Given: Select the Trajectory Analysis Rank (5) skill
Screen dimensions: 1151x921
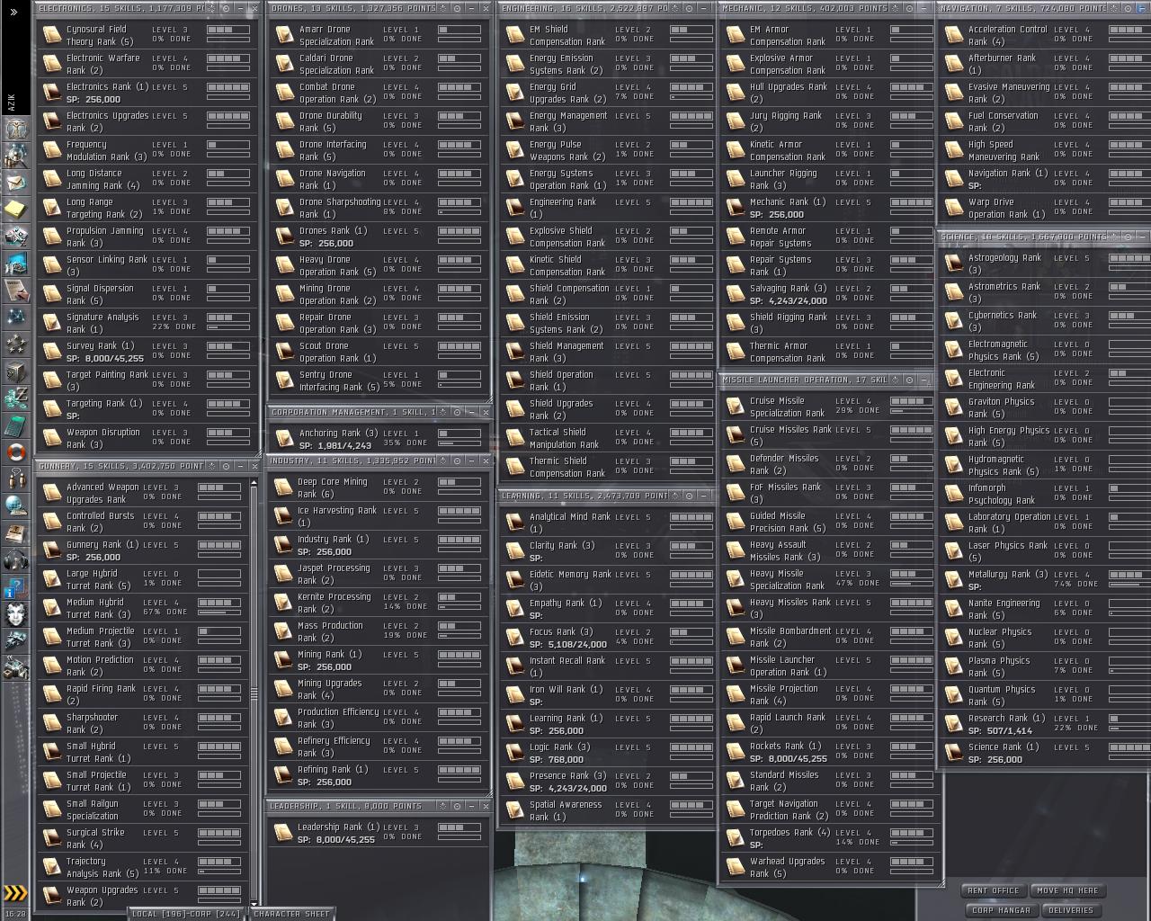Looking at the screenshot, I should 142,867.
